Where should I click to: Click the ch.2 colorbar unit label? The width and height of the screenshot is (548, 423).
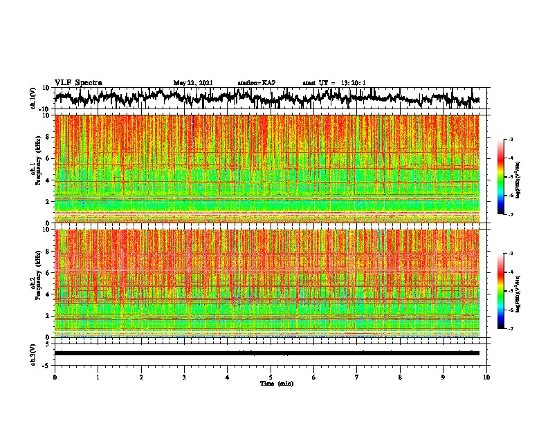tap(518, 294)
